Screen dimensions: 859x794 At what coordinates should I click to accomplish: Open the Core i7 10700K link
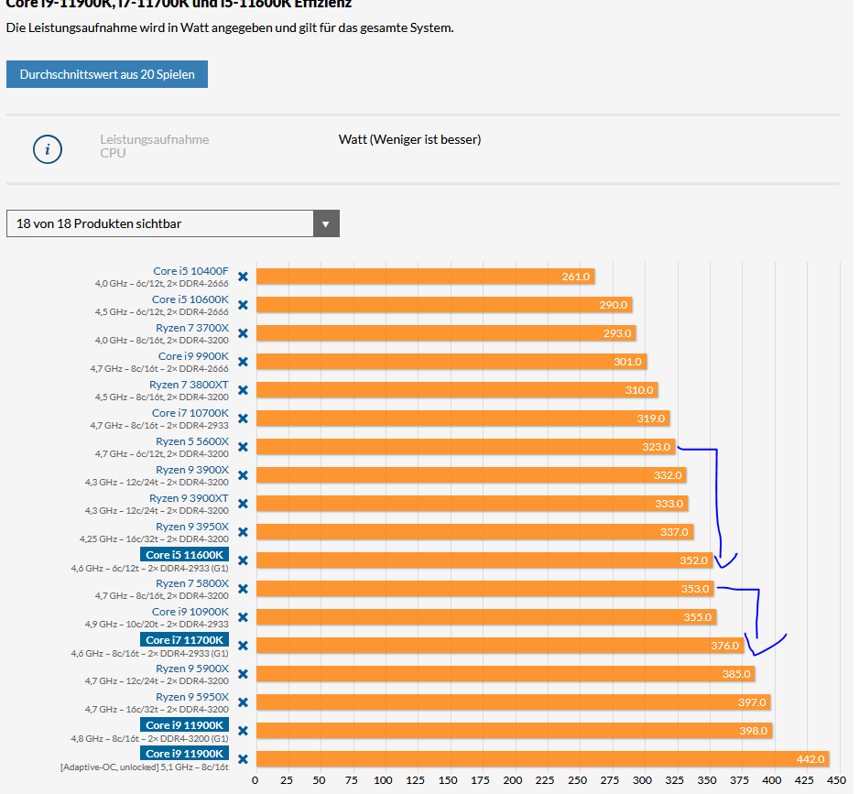coord(190,413)
